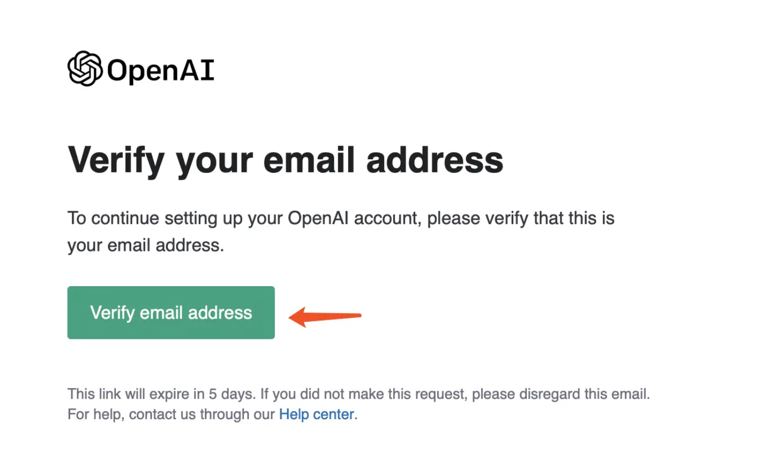Image resolution: width=757 pixels, height=459 pixels.
Task: Click the 'For help, contact us through our' text
Action: coord(171,414)
